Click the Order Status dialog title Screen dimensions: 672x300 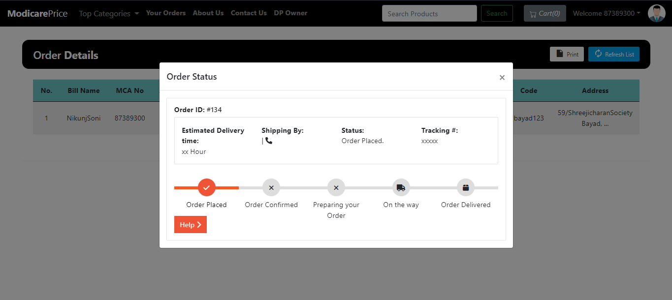click(192, 76)
